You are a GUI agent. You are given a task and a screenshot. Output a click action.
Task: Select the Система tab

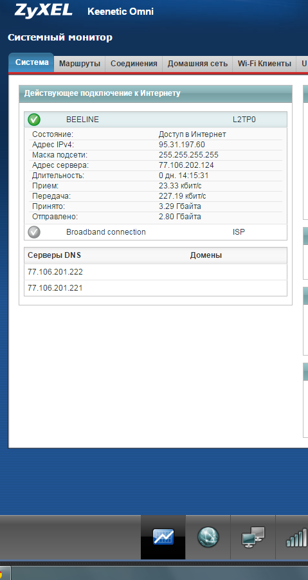click(x=32, y=62)
